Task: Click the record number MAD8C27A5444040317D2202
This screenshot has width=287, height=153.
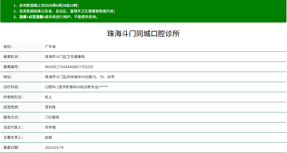Action: tap(69, 67)
